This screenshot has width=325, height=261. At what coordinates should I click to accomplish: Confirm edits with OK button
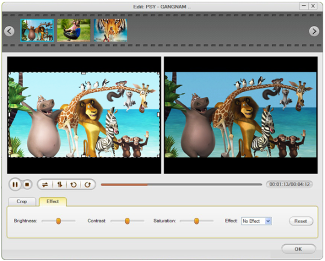pos(299,249)
